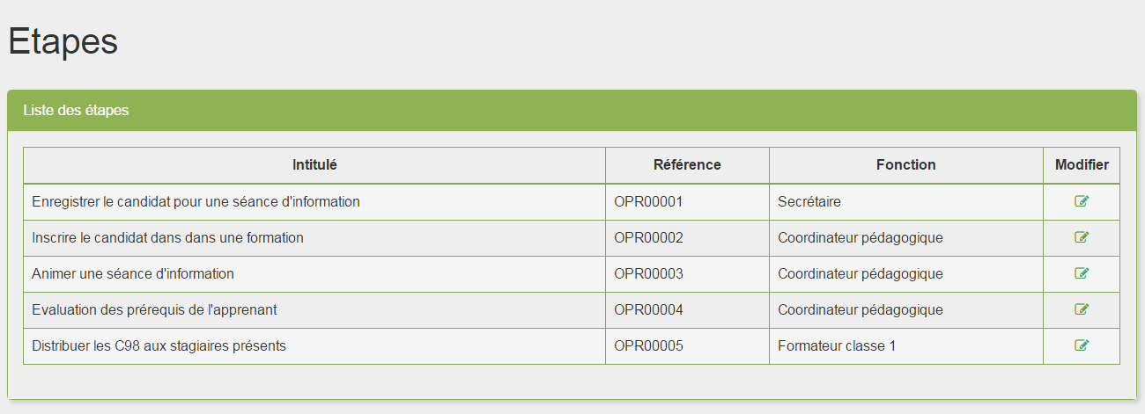Click the edit icon for 'Distribuer les C98'
The image size is (1145, 414).
[x=1082, y=345]
